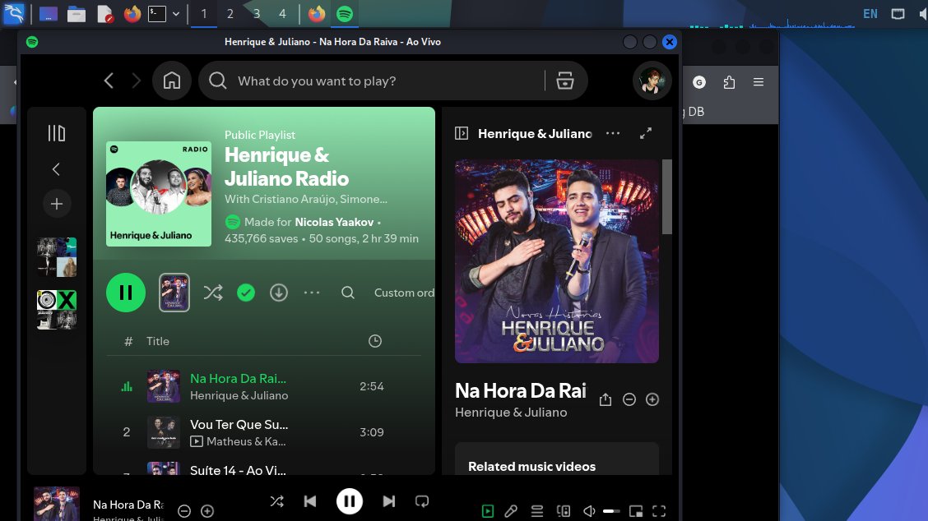The width and height of the screenshot is (928, 521).
Task: Open Connect to a device icon
Action: tap(564, 511)
